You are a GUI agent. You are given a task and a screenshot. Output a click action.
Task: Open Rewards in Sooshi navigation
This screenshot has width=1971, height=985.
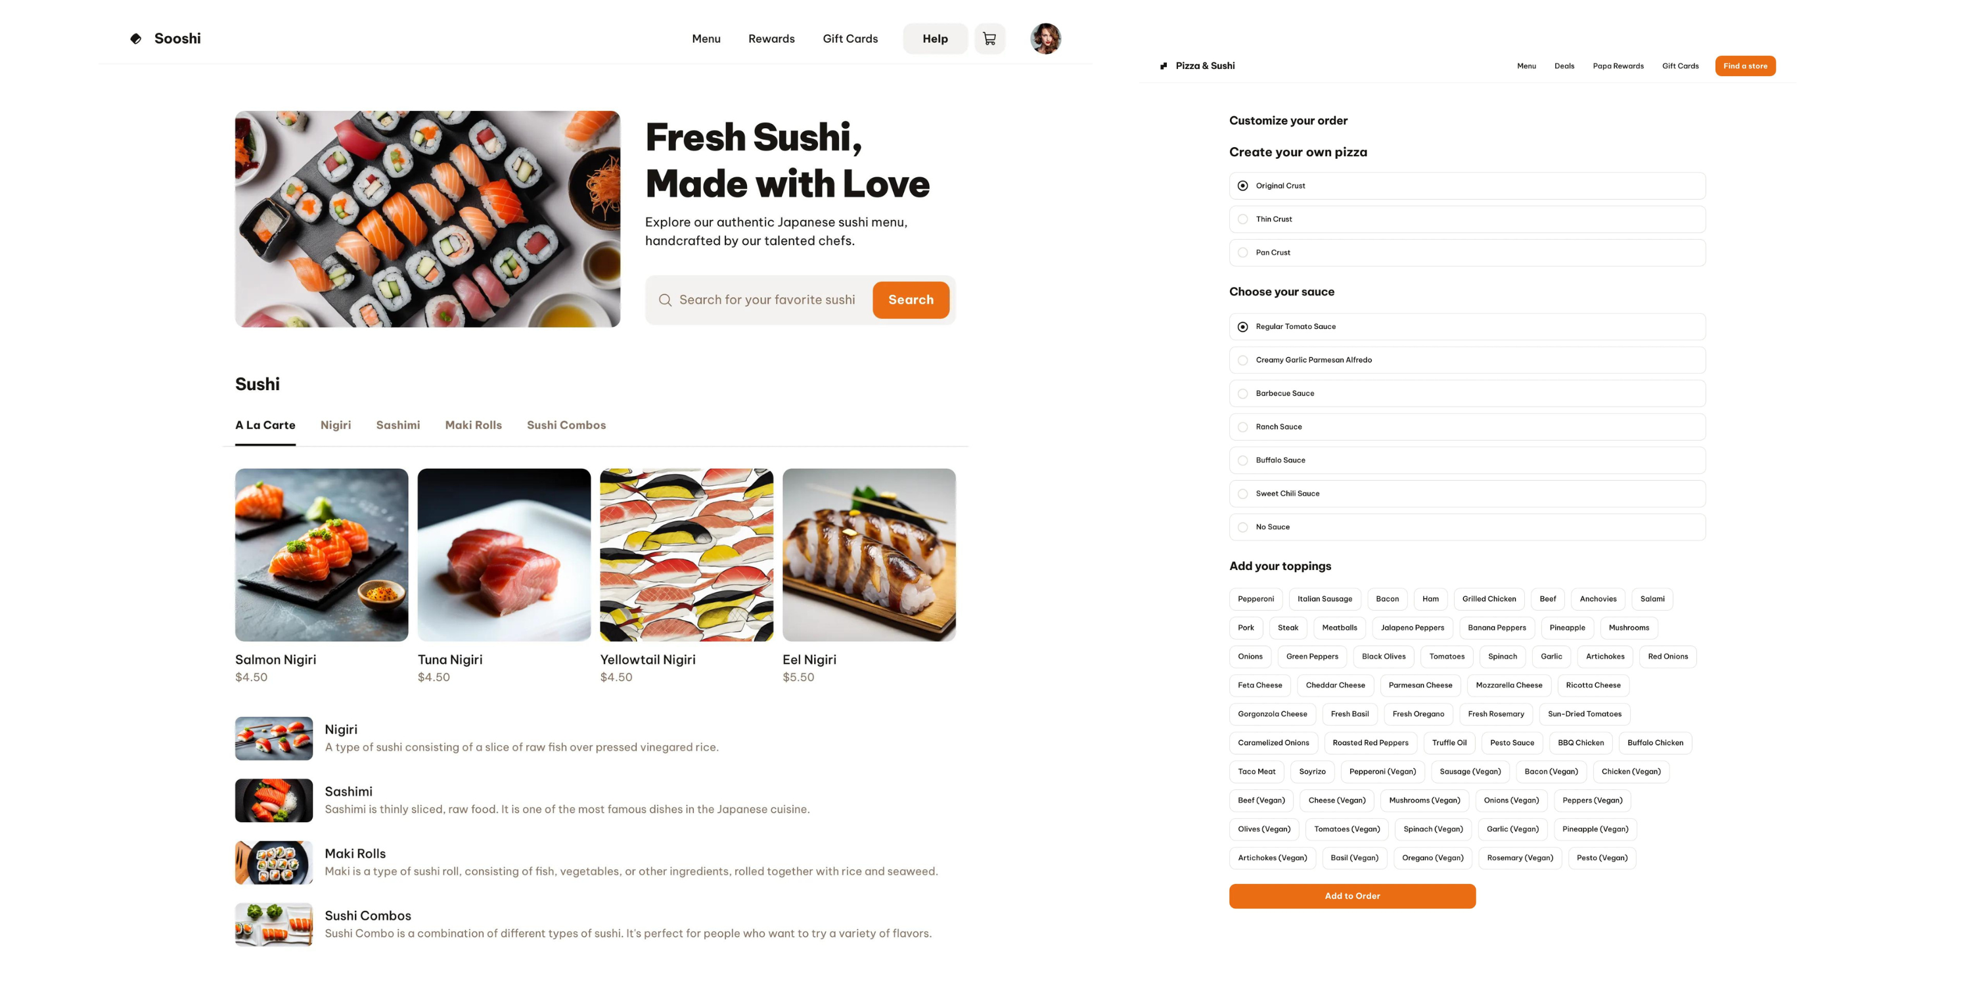point(771,38)
